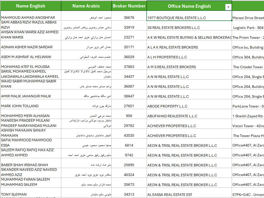Image resolution: width=264 pixels, height=198 pixels.
Task: Select AEON & TRISL cell for broker 35673
Action: 189,183
